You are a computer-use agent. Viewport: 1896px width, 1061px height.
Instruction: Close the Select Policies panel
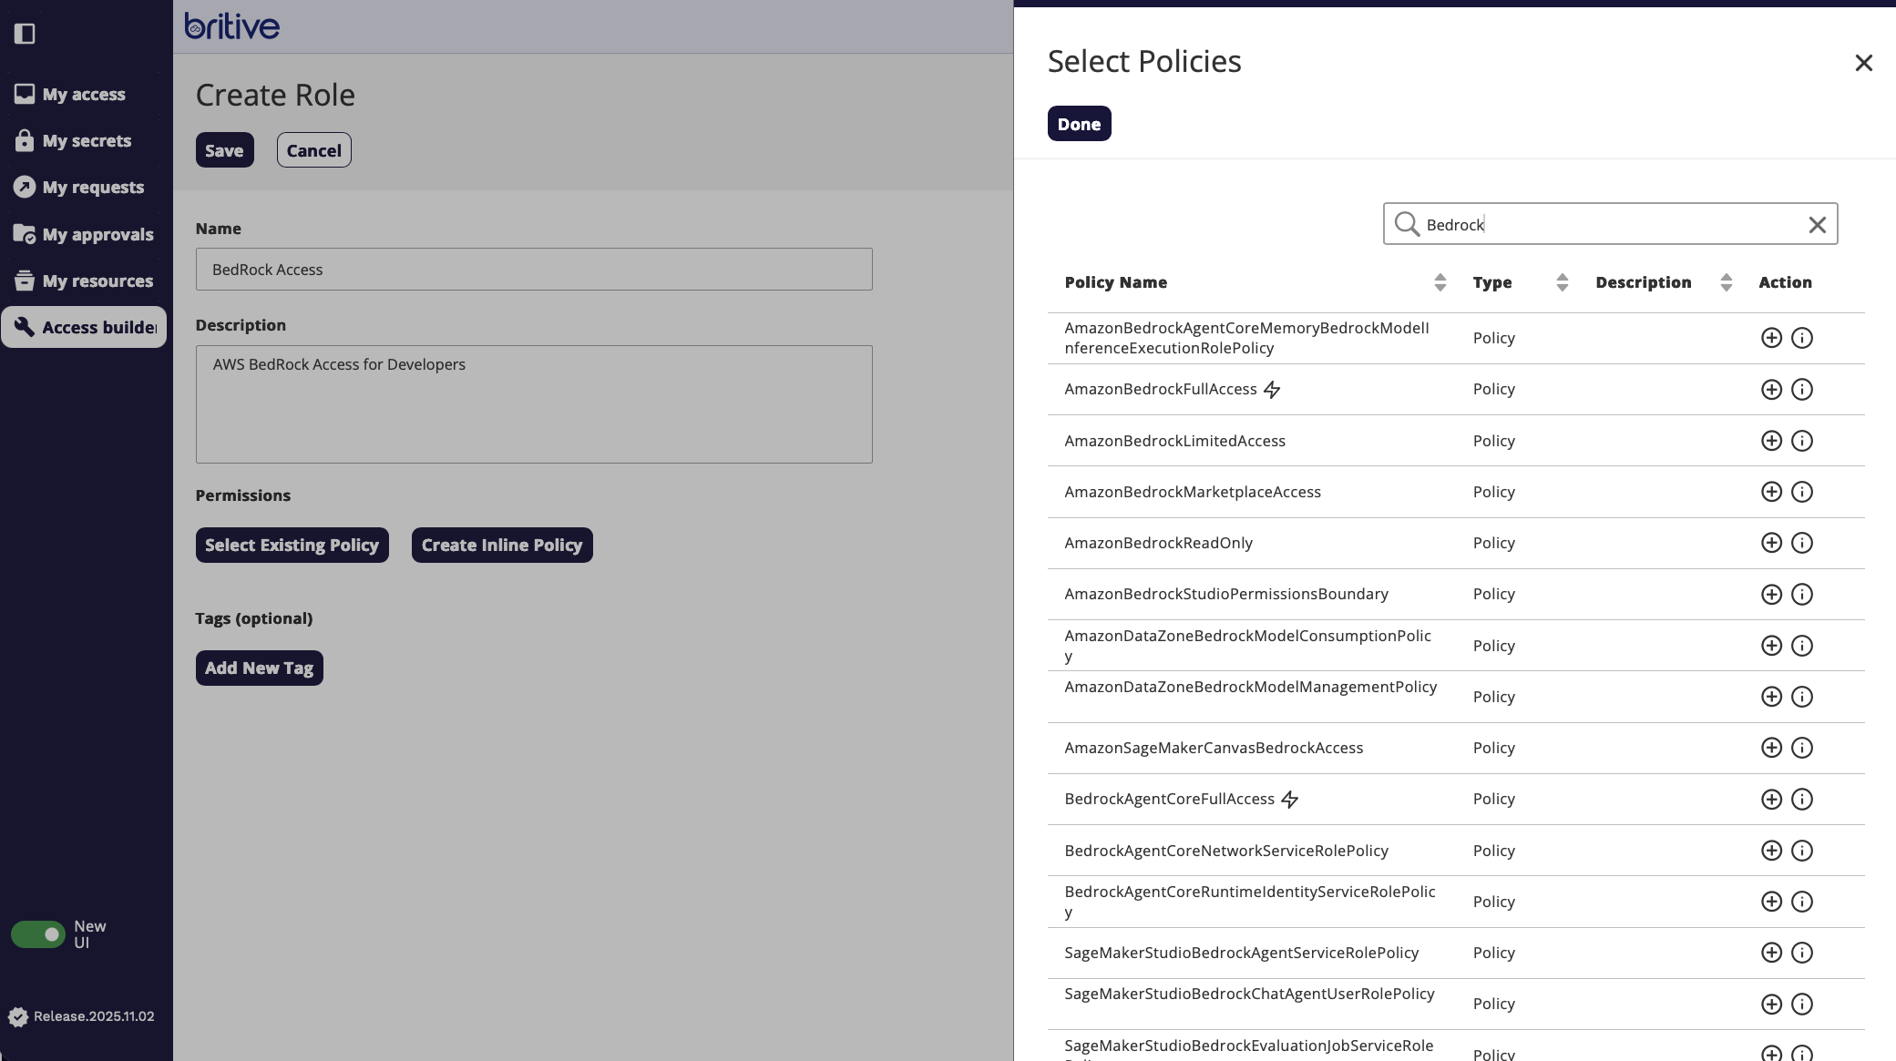tap(1863, 63)
